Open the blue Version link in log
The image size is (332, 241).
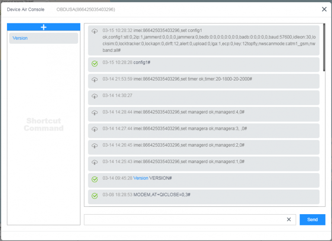pyautogui.click(x=140, y=178)
